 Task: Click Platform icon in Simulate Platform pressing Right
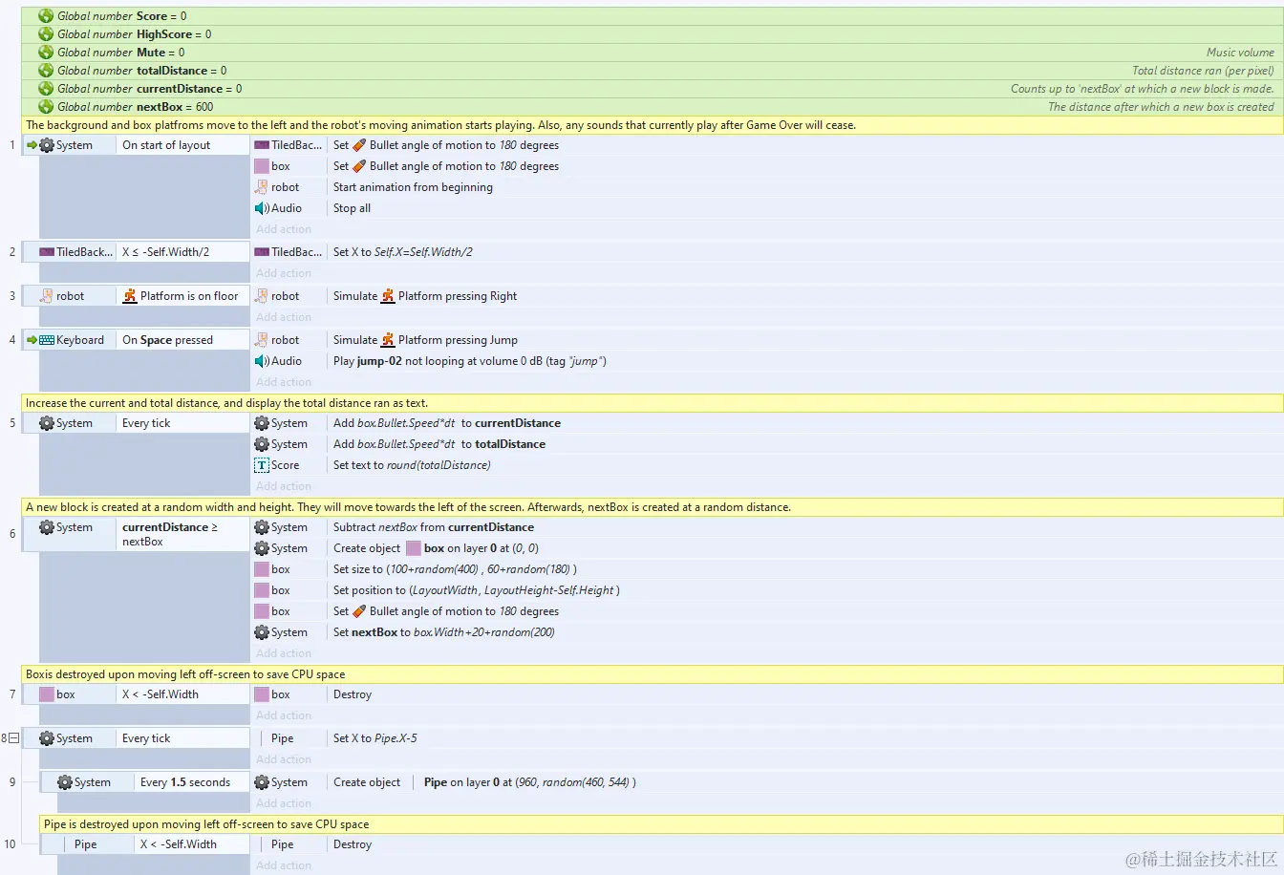pos(388,296)
